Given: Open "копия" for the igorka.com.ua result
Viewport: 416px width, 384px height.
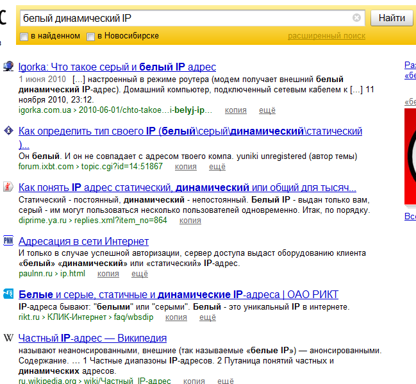Looking at the screenshot, I should [236, 110].
